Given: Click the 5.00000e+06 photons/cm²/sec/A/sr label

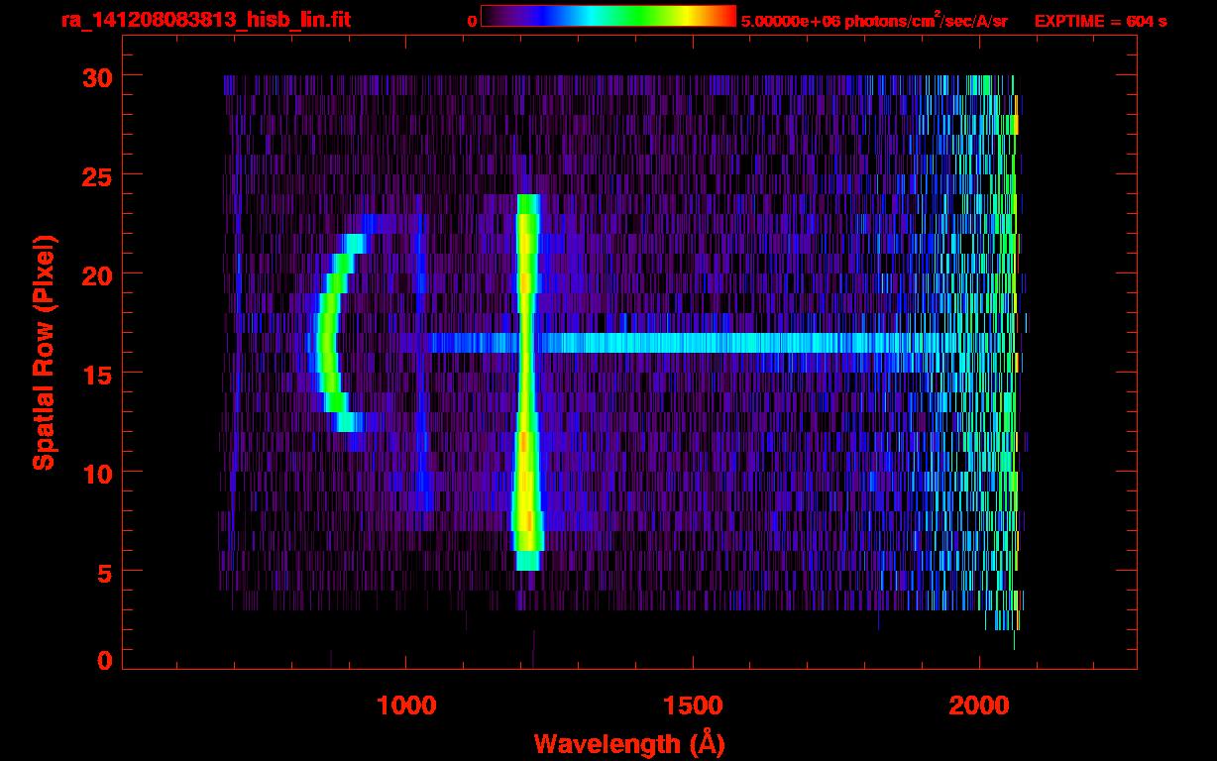Looking at the screenshot, I should [x=874, y=20].
